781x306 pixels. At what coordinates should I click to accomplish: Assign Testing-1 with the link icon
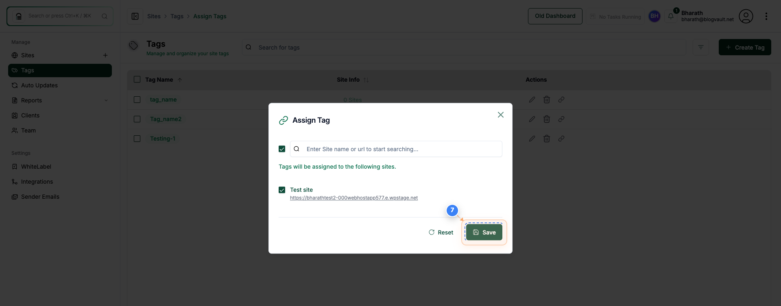click(561, 139)
